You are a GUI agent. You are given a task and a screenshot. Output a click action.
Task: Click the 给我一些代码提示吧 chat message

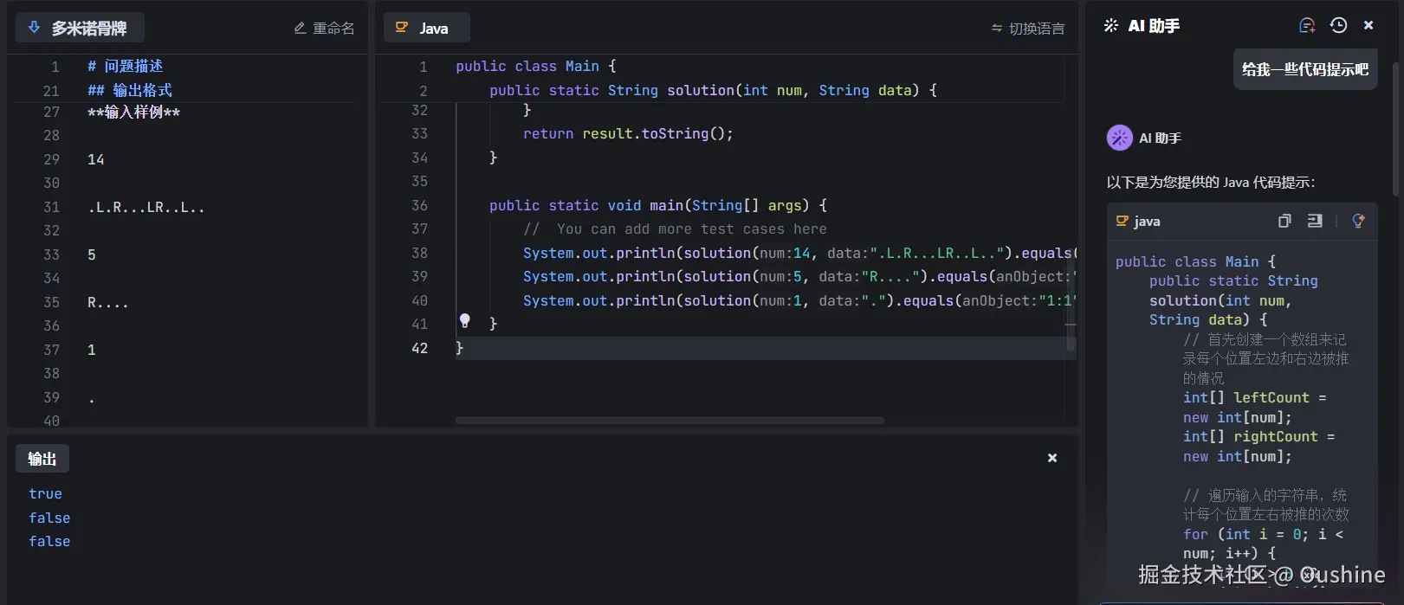[1304, 69]
